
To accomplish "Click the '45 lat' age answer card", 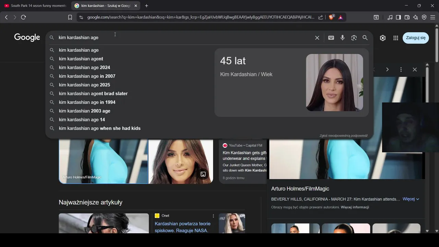I will 292,82.
